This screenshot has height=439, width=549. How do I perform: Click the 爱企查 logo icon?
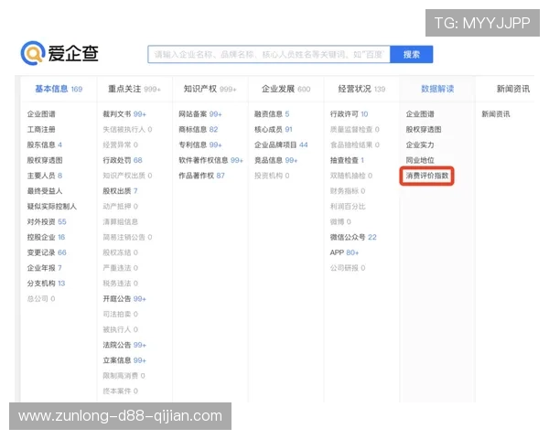coord(33,53)
